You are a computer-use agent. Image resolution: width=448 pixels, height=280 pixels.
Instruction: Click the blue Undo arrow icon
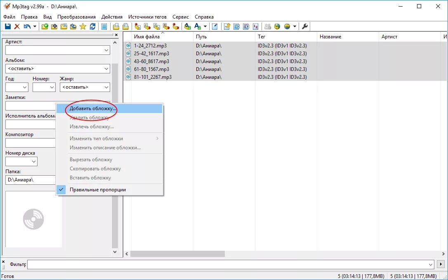tap(27, 26)
